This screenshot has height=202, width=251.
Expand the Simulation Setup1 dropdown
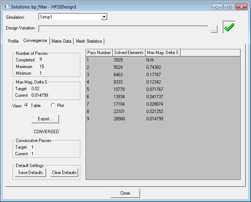point(104,17)
